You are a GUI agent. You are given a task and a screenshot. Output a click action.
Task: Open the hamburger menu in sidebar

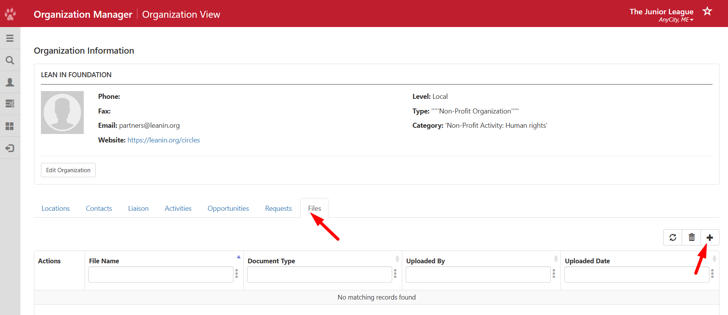coord(10,38)
